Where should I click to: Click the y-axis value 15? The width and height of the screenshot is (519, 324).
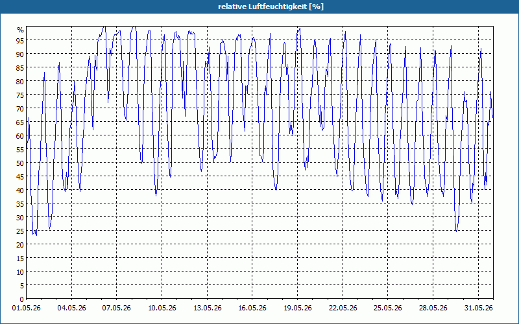tap(20, 258)
